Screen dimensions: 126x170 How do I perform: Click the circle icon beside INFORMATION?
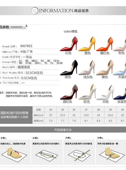coord(35,11)
